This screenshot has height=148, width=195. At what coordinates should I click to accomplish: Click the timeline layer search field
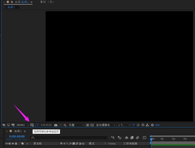69,138
